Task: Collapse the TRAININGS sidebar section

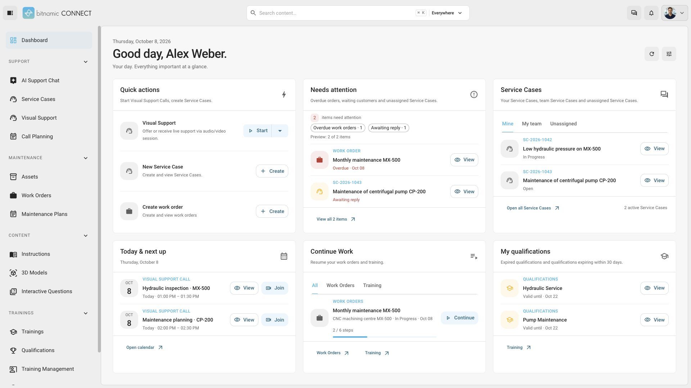Action: coord(85,313)
